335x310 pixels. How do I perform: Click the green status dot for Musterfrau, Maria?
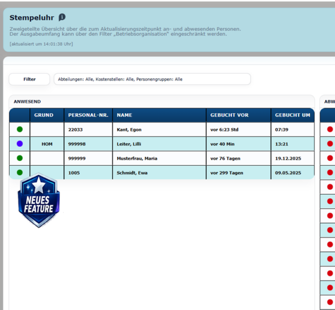coord(20,158)
